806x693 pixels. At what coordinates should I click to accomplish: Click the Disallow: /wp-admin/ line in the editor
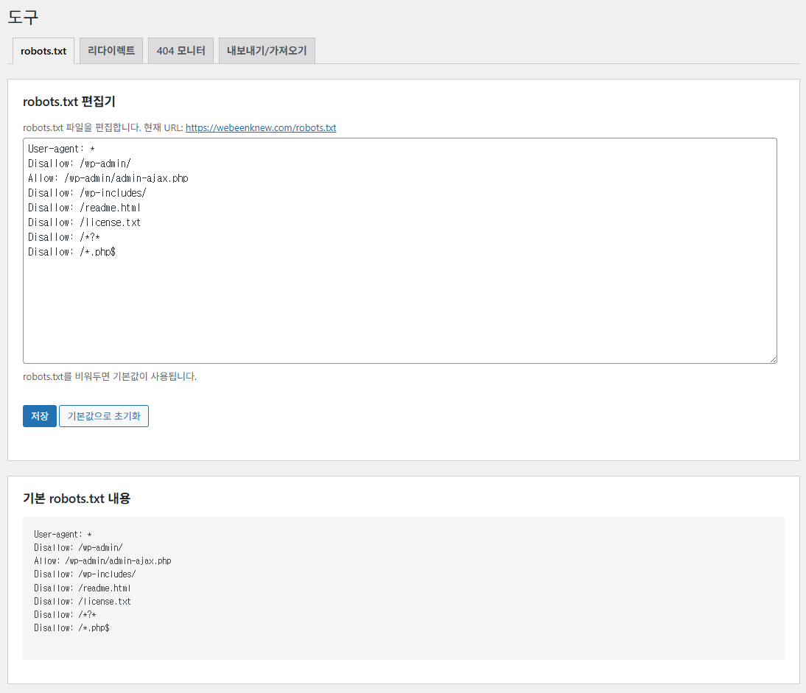point(79,163)
